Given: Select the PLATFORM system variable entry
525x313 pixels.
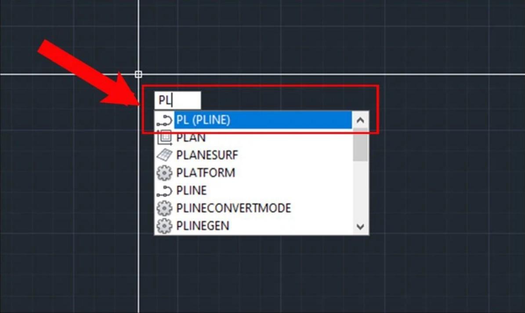Looking at the screenshot, I should point(206,173).
